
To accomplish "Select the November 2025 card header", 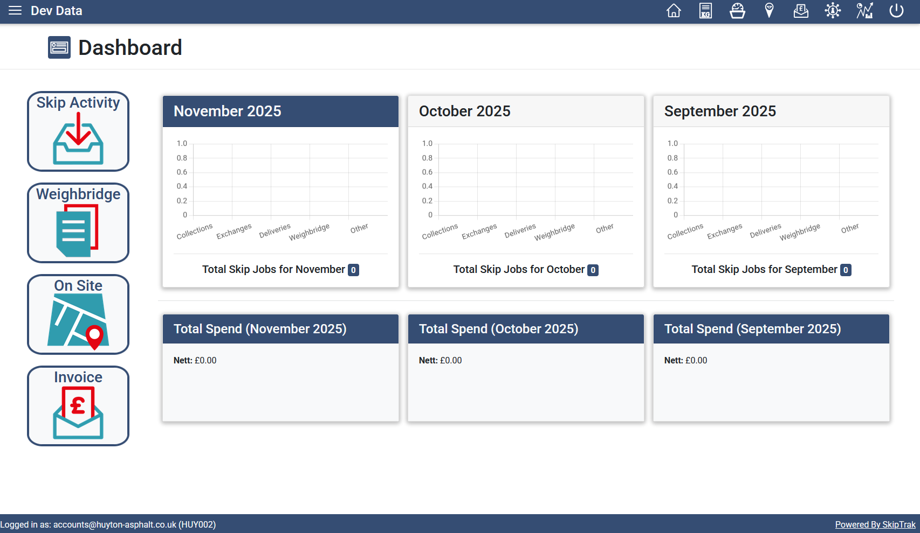I will pyautogui.click(x=280, y=111).
